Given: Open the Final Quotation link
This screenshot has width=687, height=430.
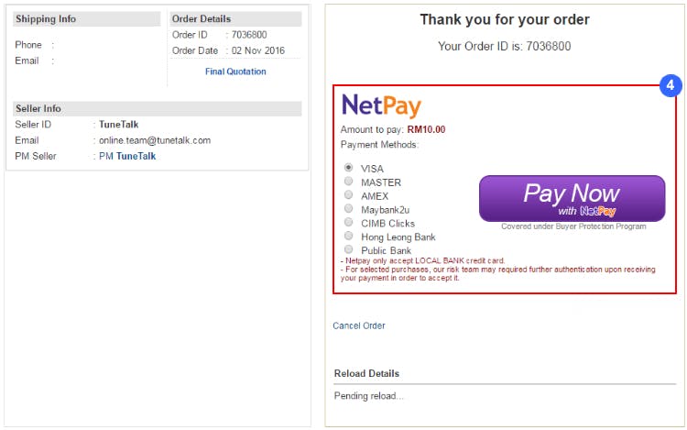Looking at the screenshot, I should point(235,72).
